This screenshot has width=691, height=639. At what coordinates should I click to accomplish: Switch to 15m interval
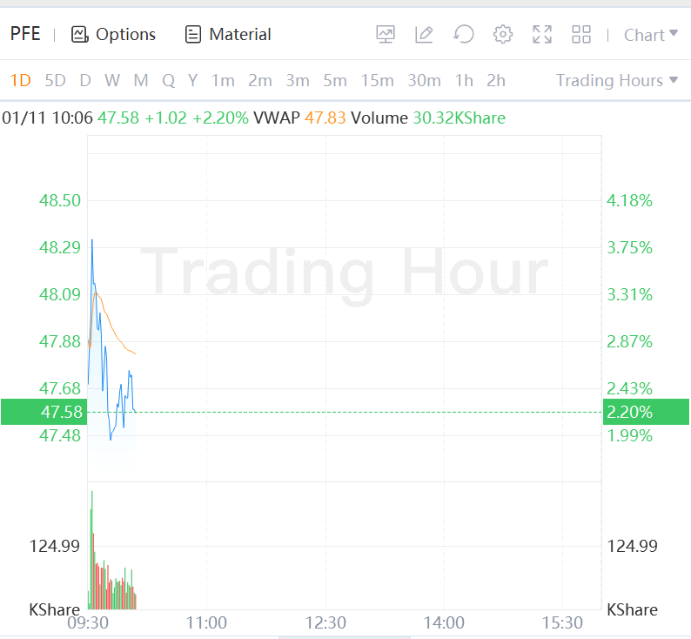tap(377, 81)
